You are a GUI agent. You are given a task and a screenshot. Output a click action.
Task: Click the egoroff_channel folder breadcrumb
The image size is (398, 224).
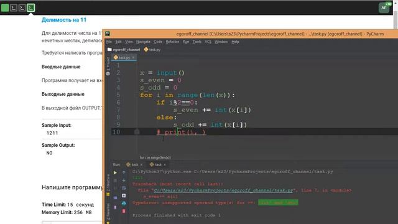(x=124, y=50)
